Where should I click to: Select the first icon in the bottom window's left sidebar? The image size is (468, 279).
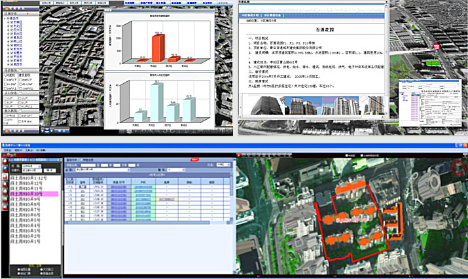5,162
